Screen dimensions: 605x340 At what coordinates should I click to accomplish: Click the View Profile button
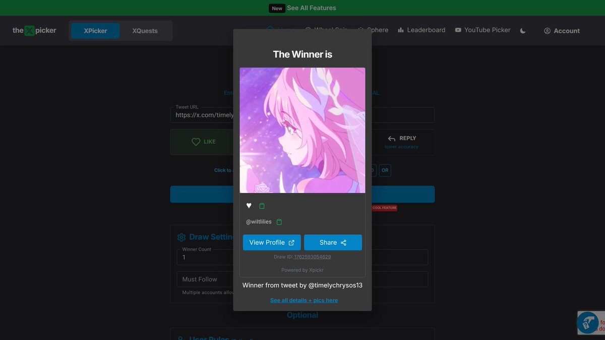point(272,242)
